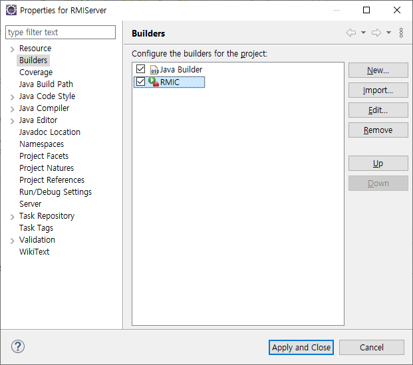413x365 pixels.
Task: Select Java Code Style
Action: point(47,96)
